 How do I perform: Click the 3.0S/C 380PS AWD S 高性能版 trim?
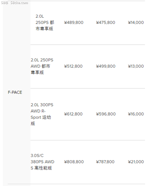pyautogui.click(x=42, y=162)
